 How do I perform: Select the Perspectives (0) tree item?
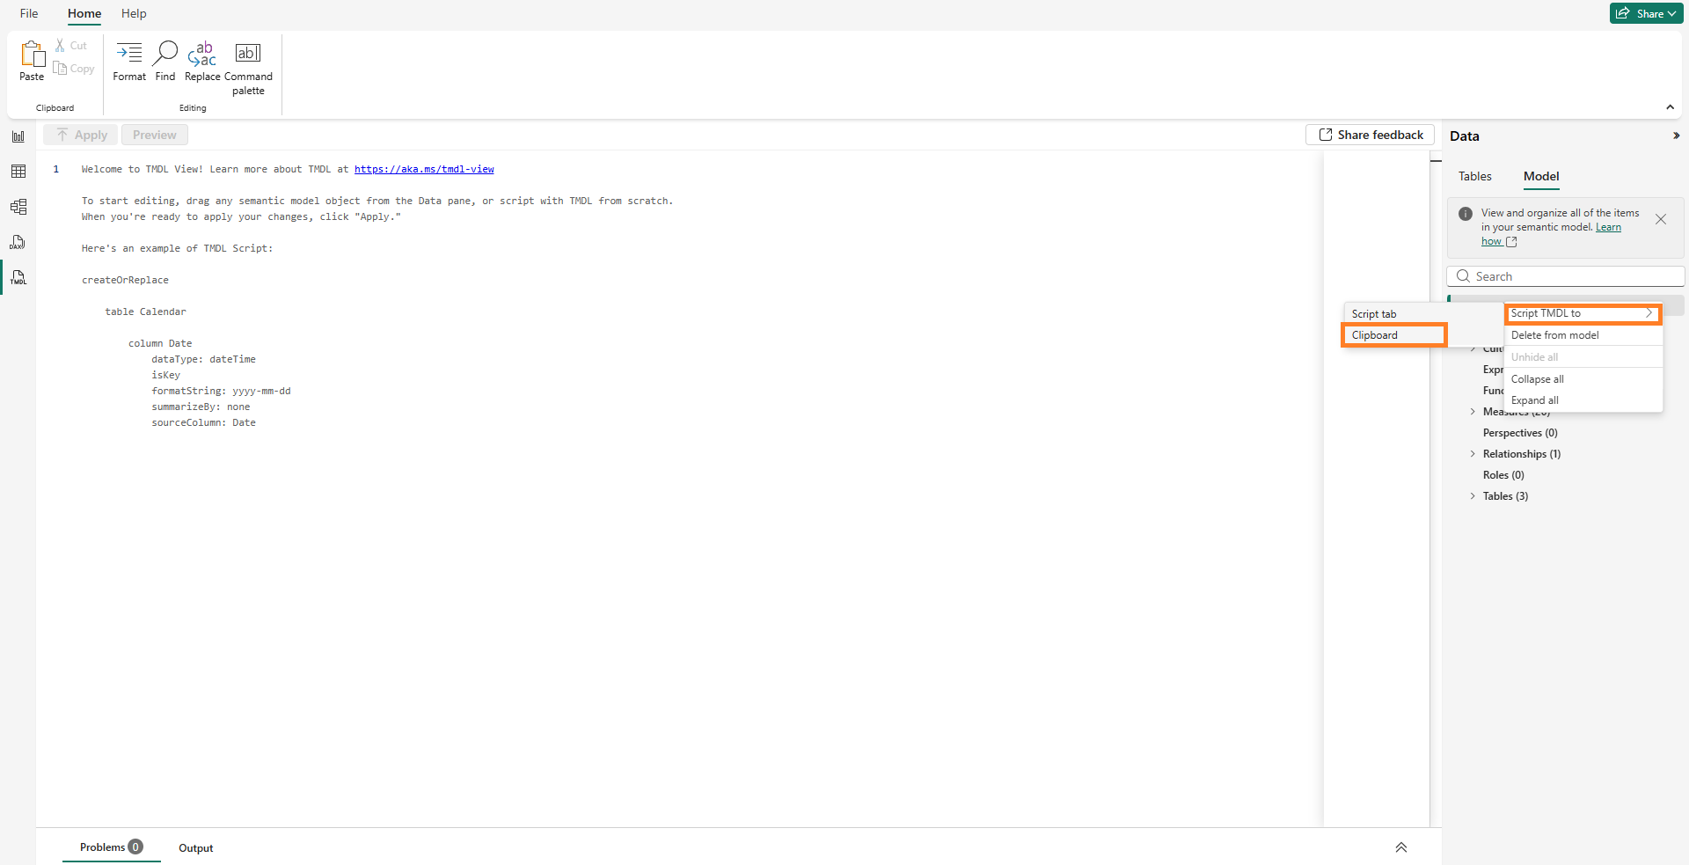pos(1520,433)
